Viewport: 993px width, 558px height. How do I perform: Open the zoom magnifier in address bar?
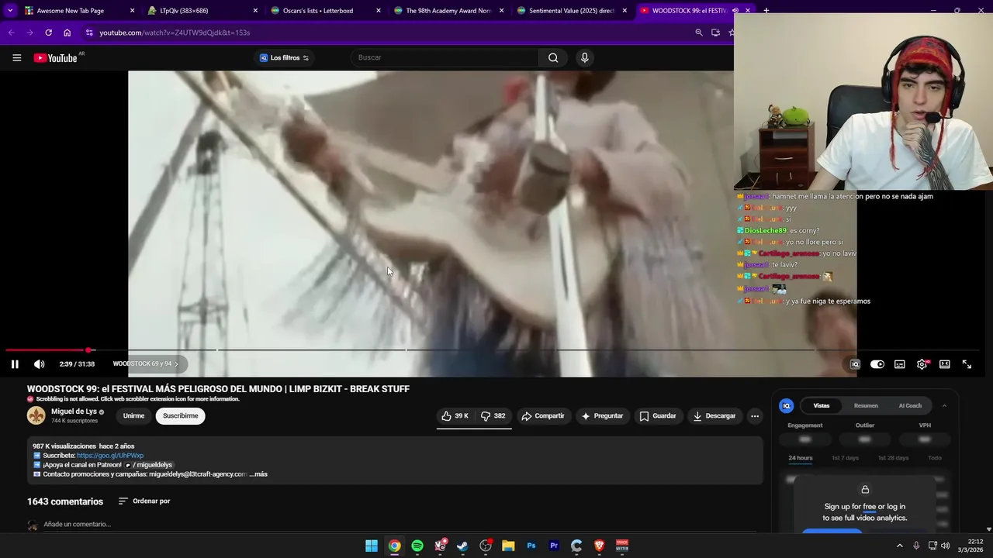coord(698,33)
